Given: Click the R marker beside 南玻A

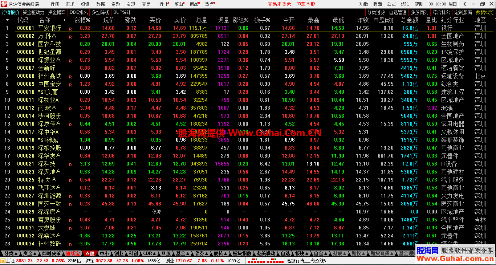Looking at the screenshot, I should [70, 109].
